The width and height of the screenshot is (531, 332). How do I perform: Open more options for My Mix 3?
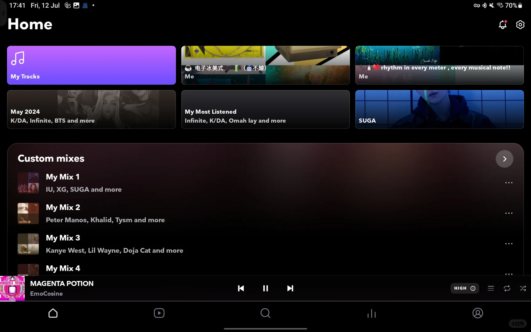(509, 243)
